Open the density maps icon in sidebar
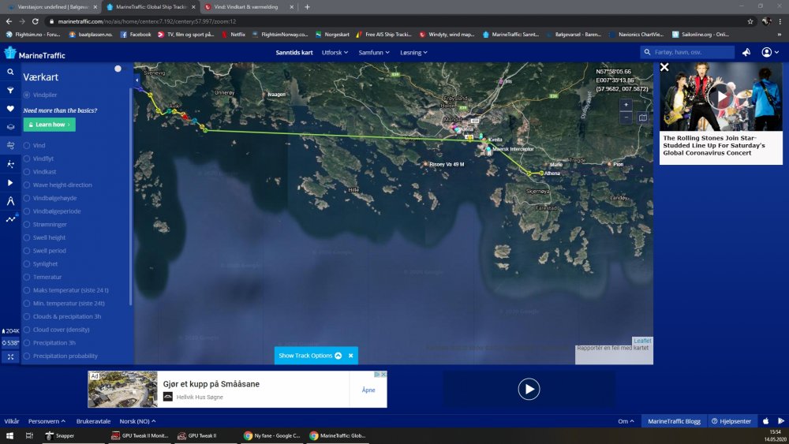The image size is (789, 444). click(10, 164)
